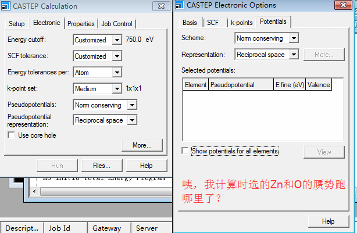Click Help in CASTEP Calculation dialog

click(147, 166)
